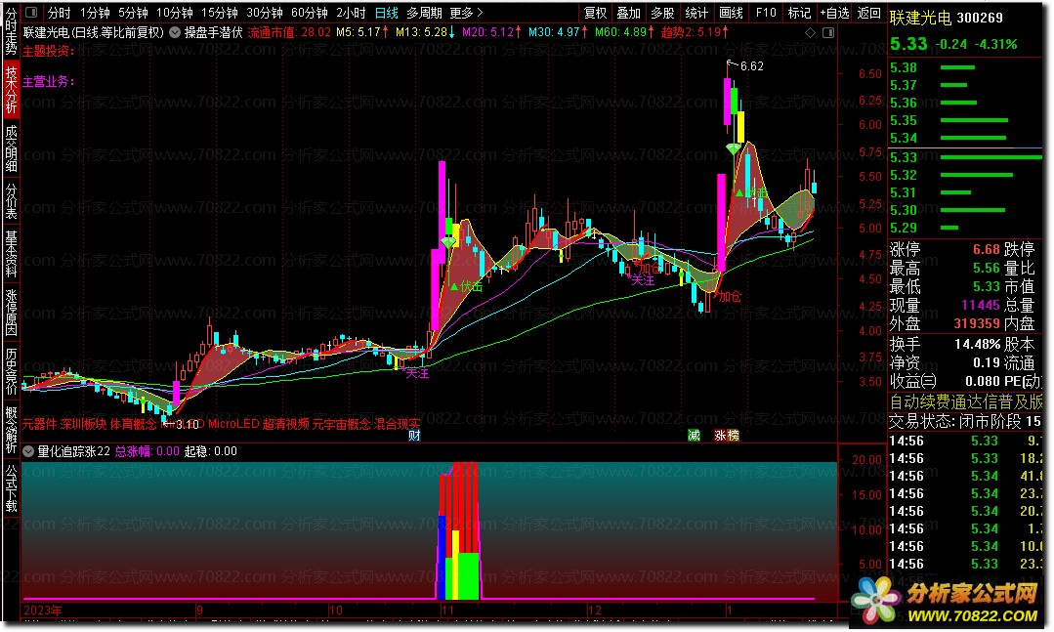
Task: Click the 涨 event marker
Action: pos(720,435)
